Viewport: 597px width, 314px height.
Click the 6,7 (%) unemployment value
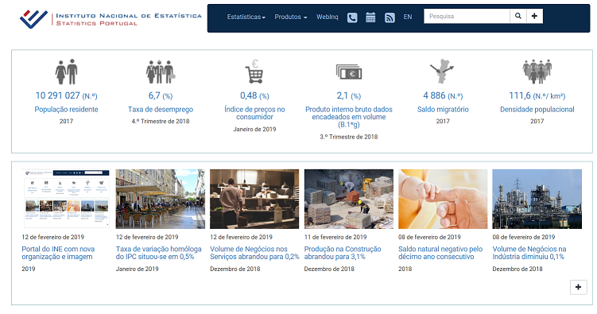[161, 95]
